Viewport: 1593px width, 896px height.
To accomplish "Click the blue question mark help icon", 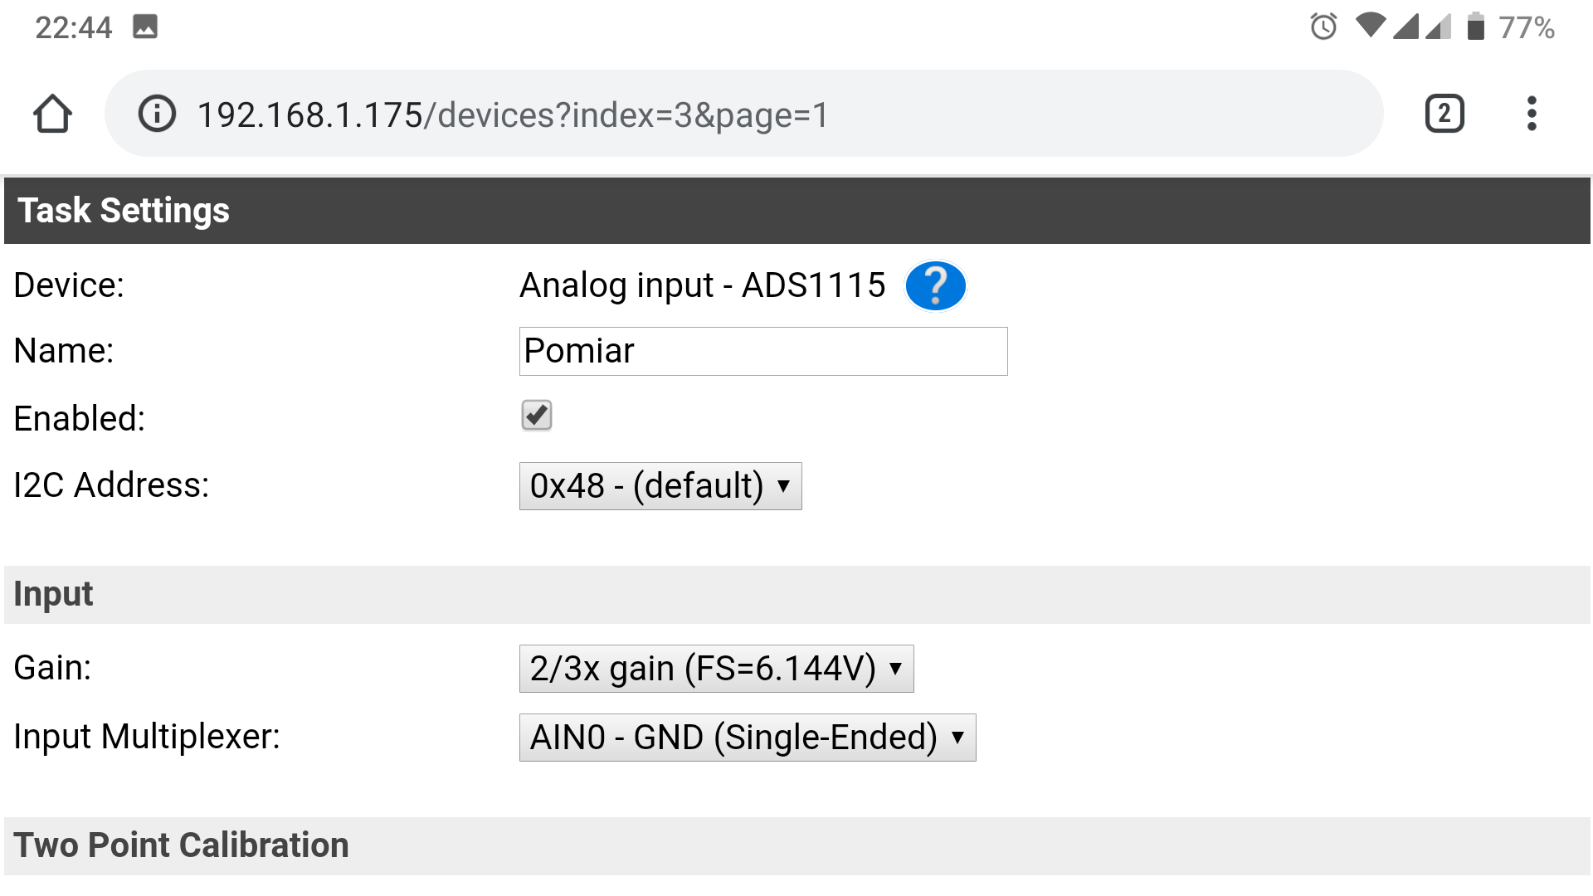I will (935, 285).
